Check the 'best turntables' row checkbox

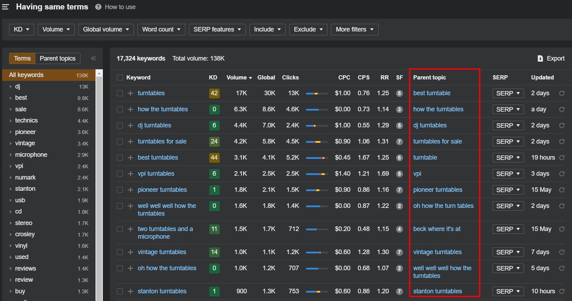pyautogui.click(x=120, y=158)
